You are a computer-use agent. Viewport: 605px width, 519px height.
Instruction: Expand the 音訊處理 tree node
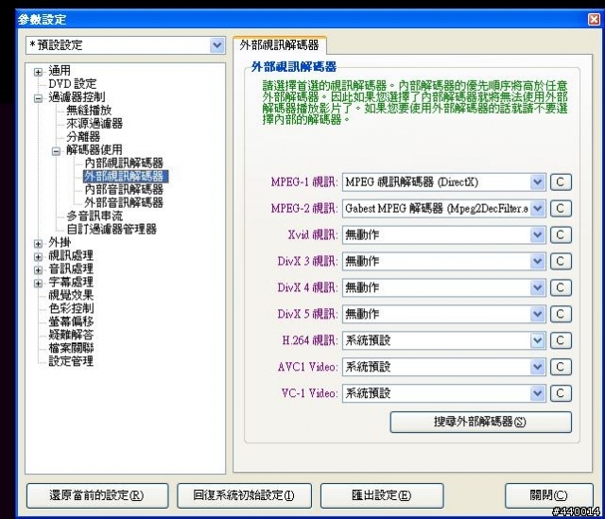tap(38, 269)
